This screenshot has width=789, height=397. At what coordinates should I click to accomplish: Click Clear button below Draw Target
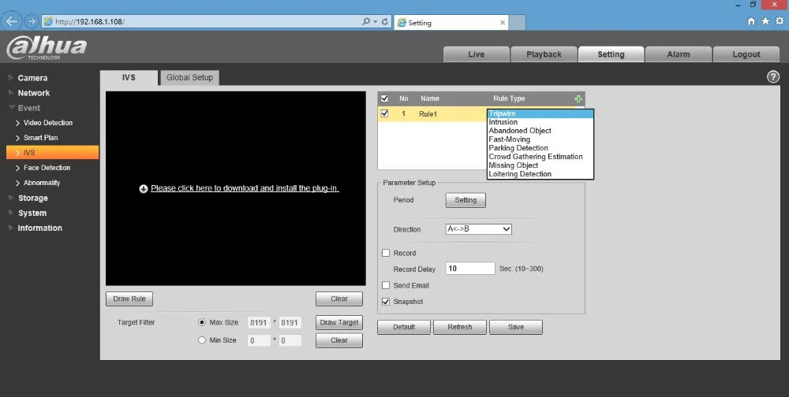click(x=339, y=340)
